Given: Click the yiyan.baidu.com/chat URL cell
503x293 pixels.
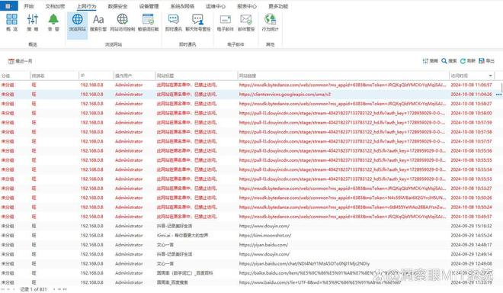Looking at the screenshot, I should [304, 263].
